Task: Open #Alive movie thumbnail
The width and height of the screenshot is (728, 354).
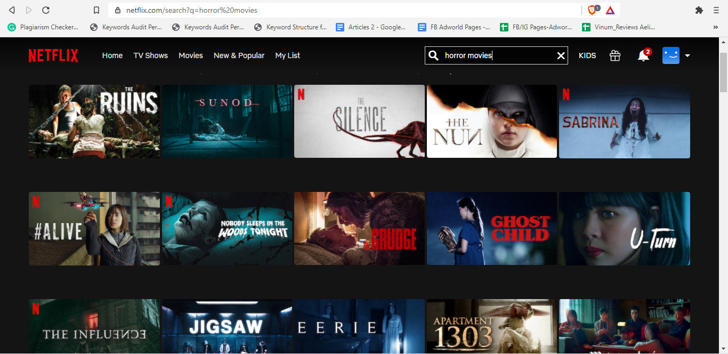Action: pyautogui.click(x=94, y=229)
